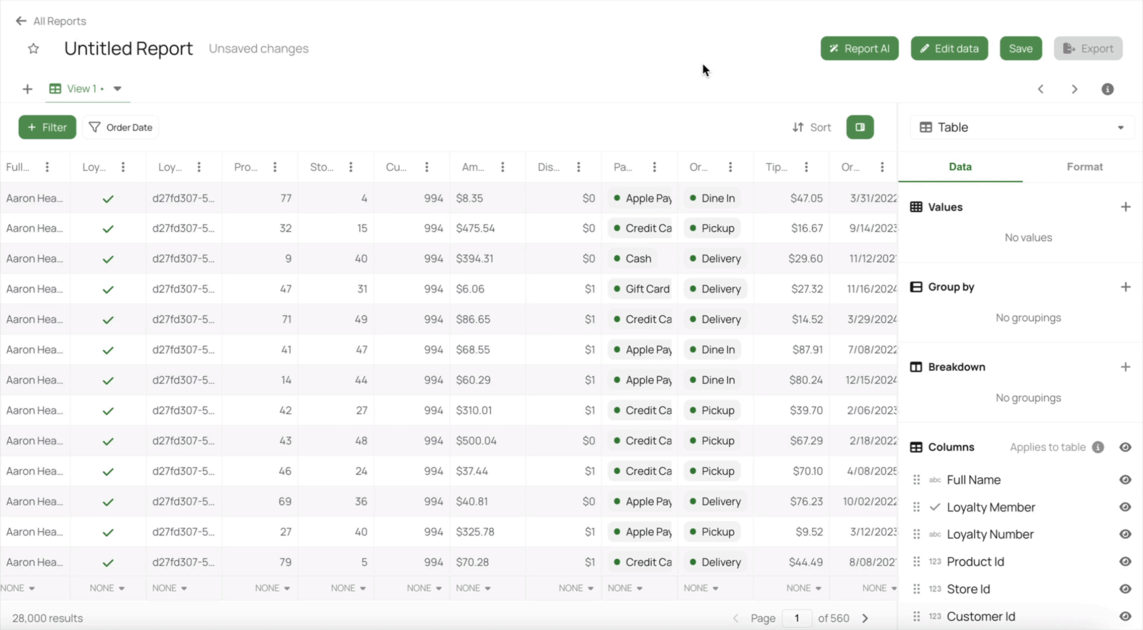Toggle visibility of Loyalty Member column
This screenshot has width=1143, height=630.
pyautogui.click(x=1126, y=507)
